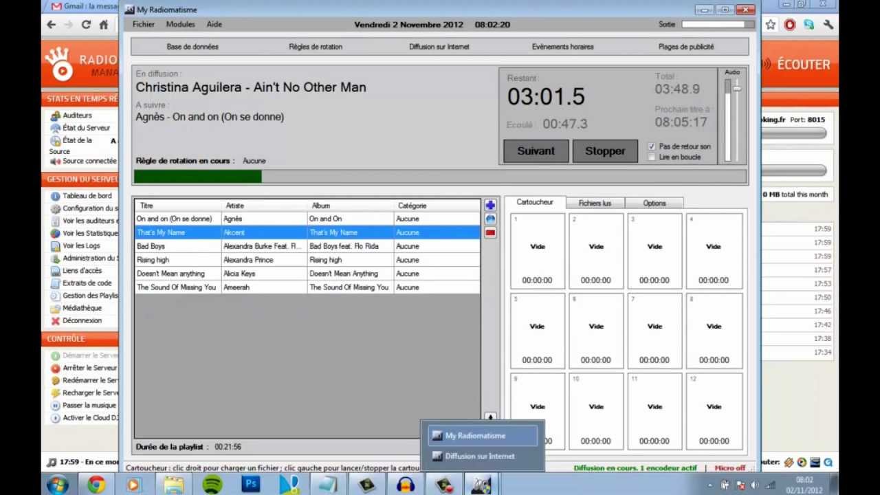The width and height of the screenshot is (880, 495).
Task: Open the folder icon in the taskbar
Action: click(x=173, y=485)
